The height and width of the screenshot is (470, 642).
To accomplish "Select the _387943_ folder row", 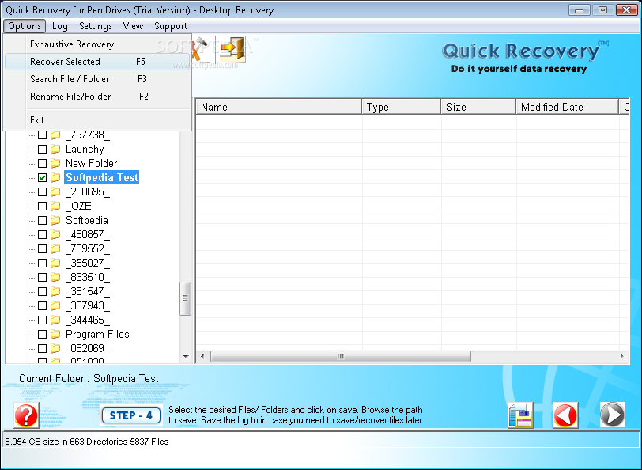I will [x=88, y=306].
